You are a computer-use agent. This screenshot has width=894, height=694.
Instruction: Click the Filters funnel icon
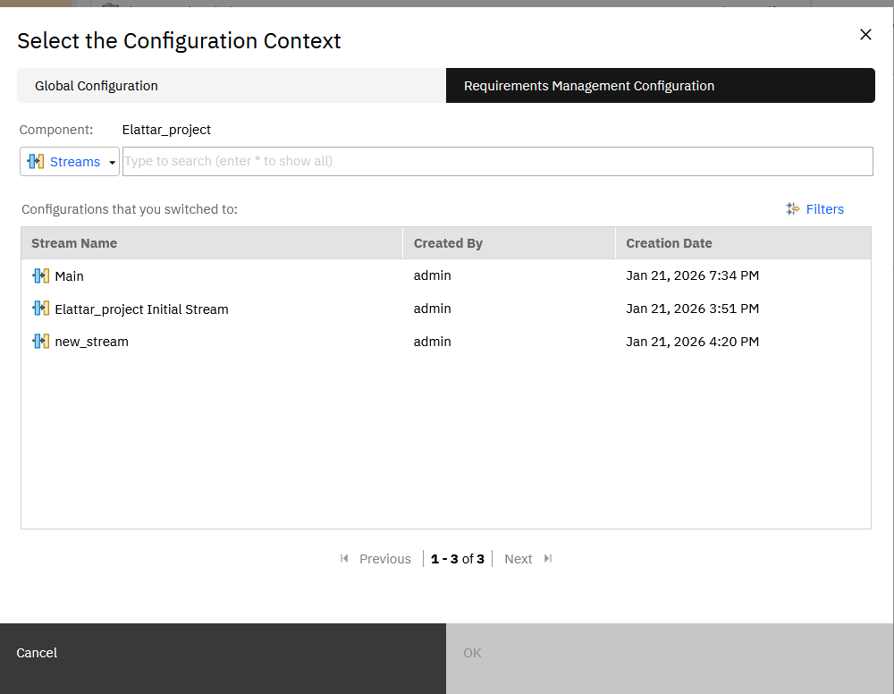point(792,208)
